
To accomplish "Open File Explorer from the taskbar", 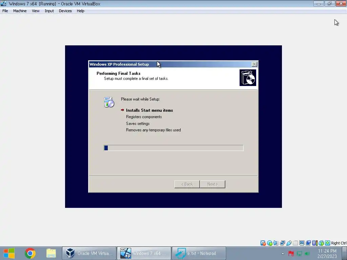I will coord(51,253).
